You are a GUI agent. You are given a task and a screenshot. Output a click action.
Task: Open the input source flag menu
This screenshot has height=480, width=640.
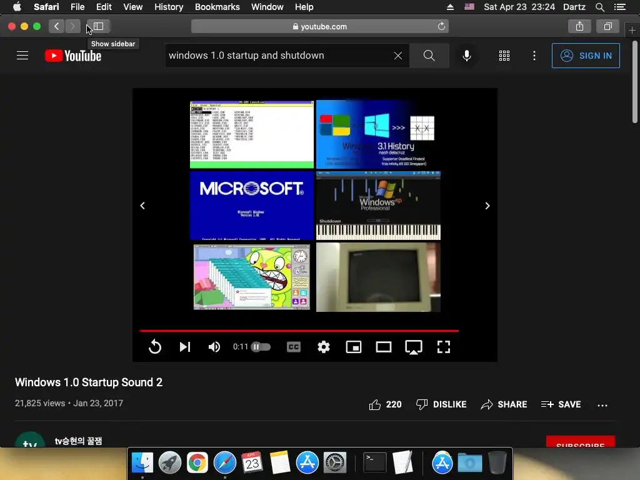pos(469,7)
